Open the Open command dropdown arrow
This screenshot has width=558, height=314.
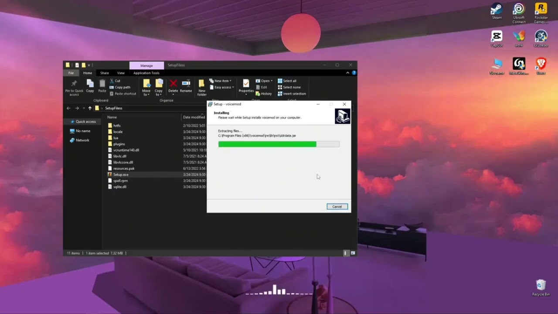[272, 81]
